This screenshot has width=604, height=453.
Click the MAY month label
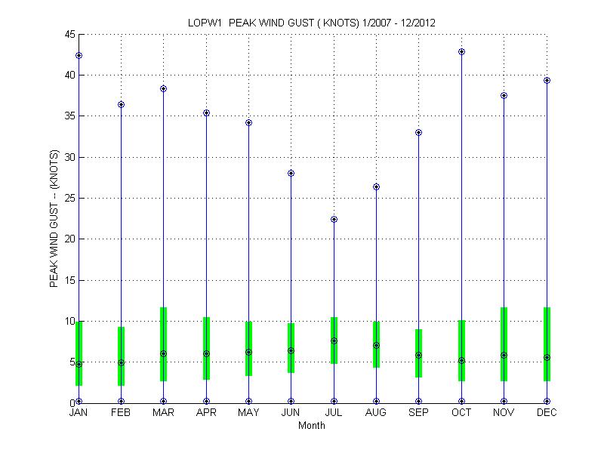coord(248,412)
